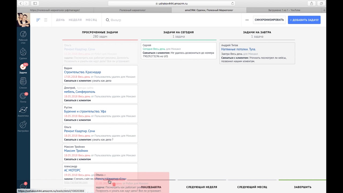Open Сделки section in sidebar

click(23, 54)
